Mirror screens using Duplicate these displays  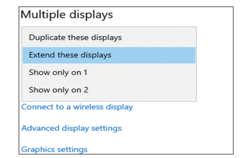point(75,37)
